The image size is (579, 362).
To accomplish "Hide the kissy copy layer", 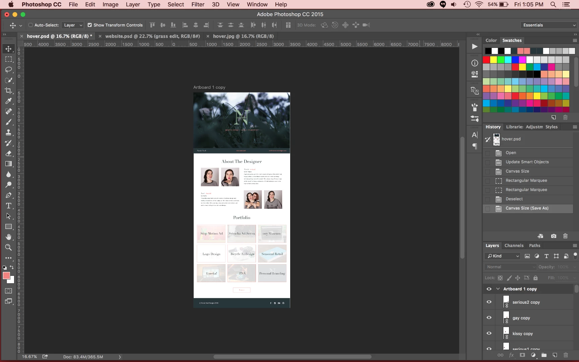I will coord(489,334).
